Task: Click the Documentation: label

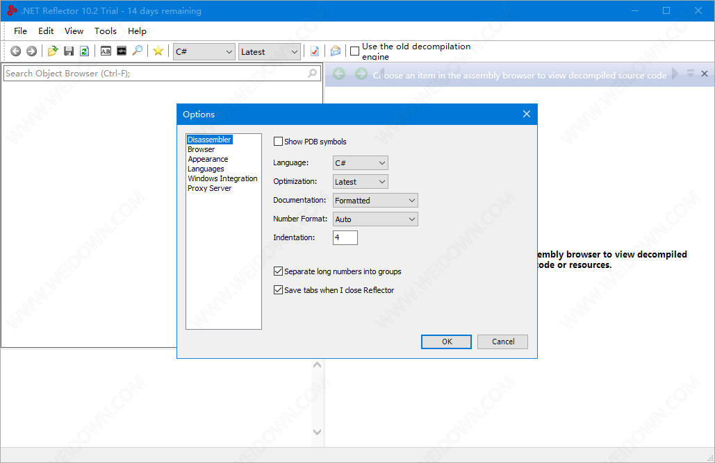Action: (x=299, y=200)
